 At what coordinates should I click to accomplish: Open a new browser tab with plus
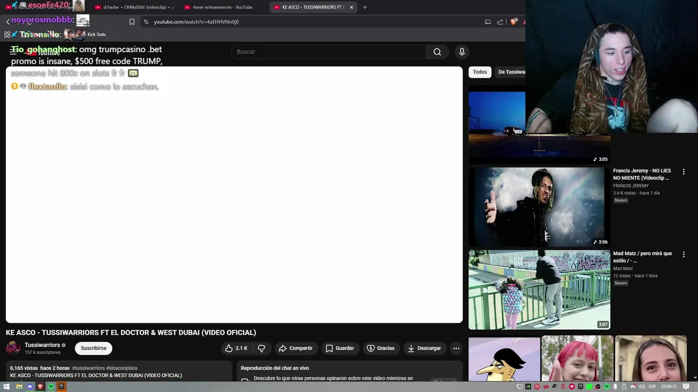click(365, 7)
